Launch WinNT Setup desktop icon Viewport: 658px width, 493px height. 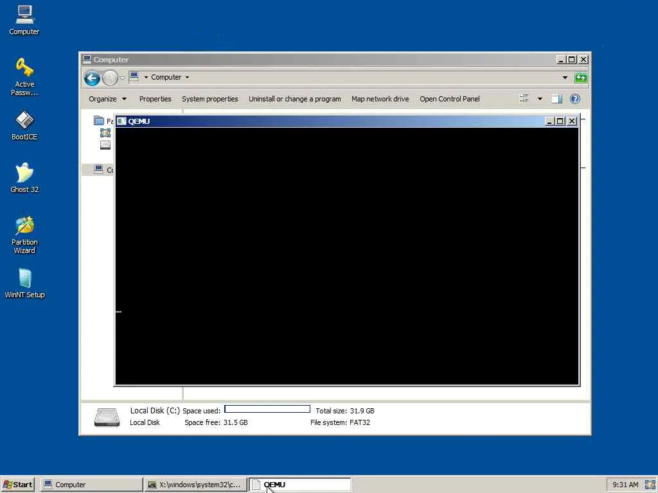24,283
